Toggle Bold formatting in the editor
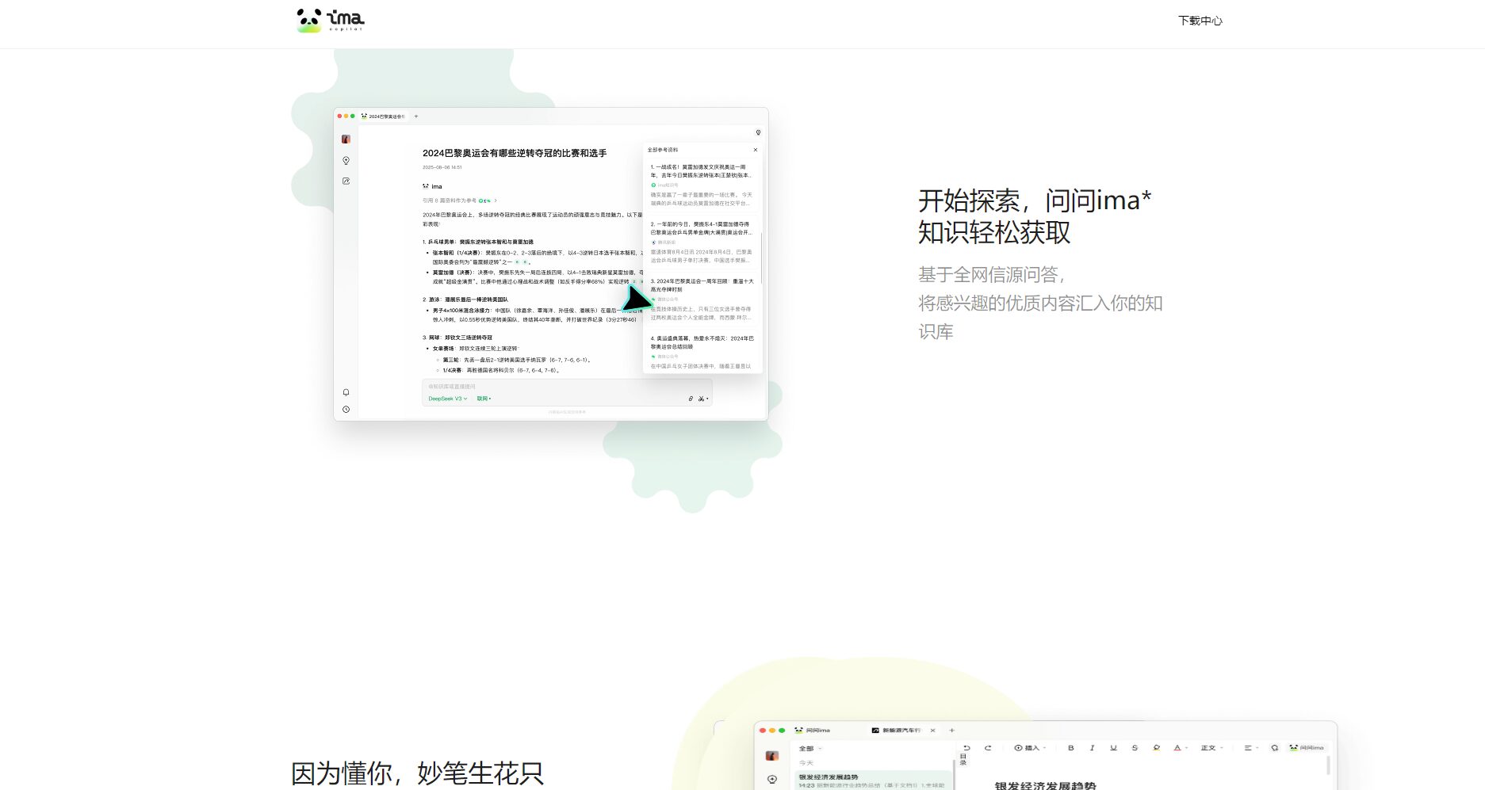This screenshot has width=1485, height=790. tap(1070, 748)
